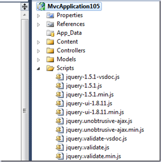The height and width of the screenshot is (162, 161).
Task: Select file name jquery-1.5.1-vsdoc.js
Action: 93,77
